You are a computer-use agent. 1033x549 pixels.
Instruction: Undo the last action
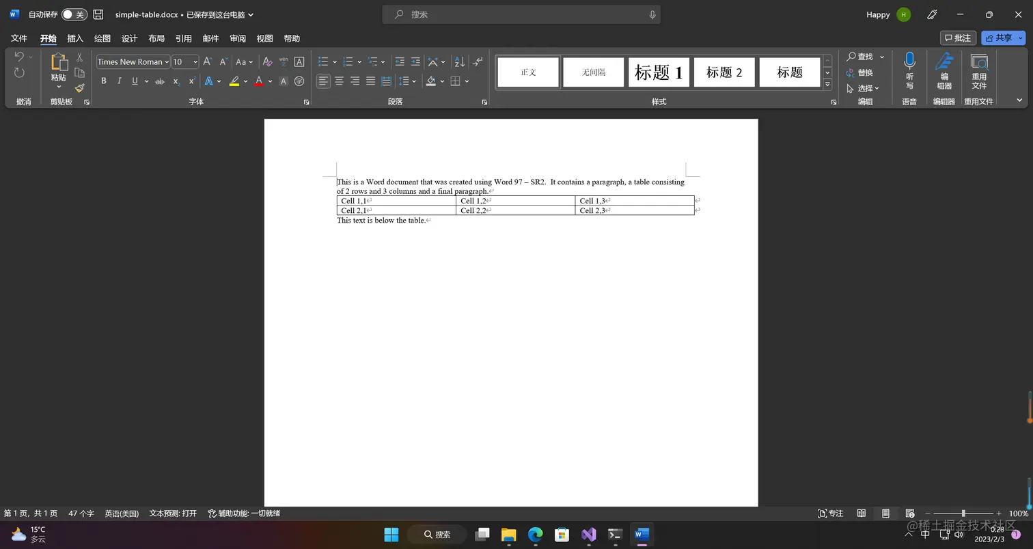[x=18, y=57]
